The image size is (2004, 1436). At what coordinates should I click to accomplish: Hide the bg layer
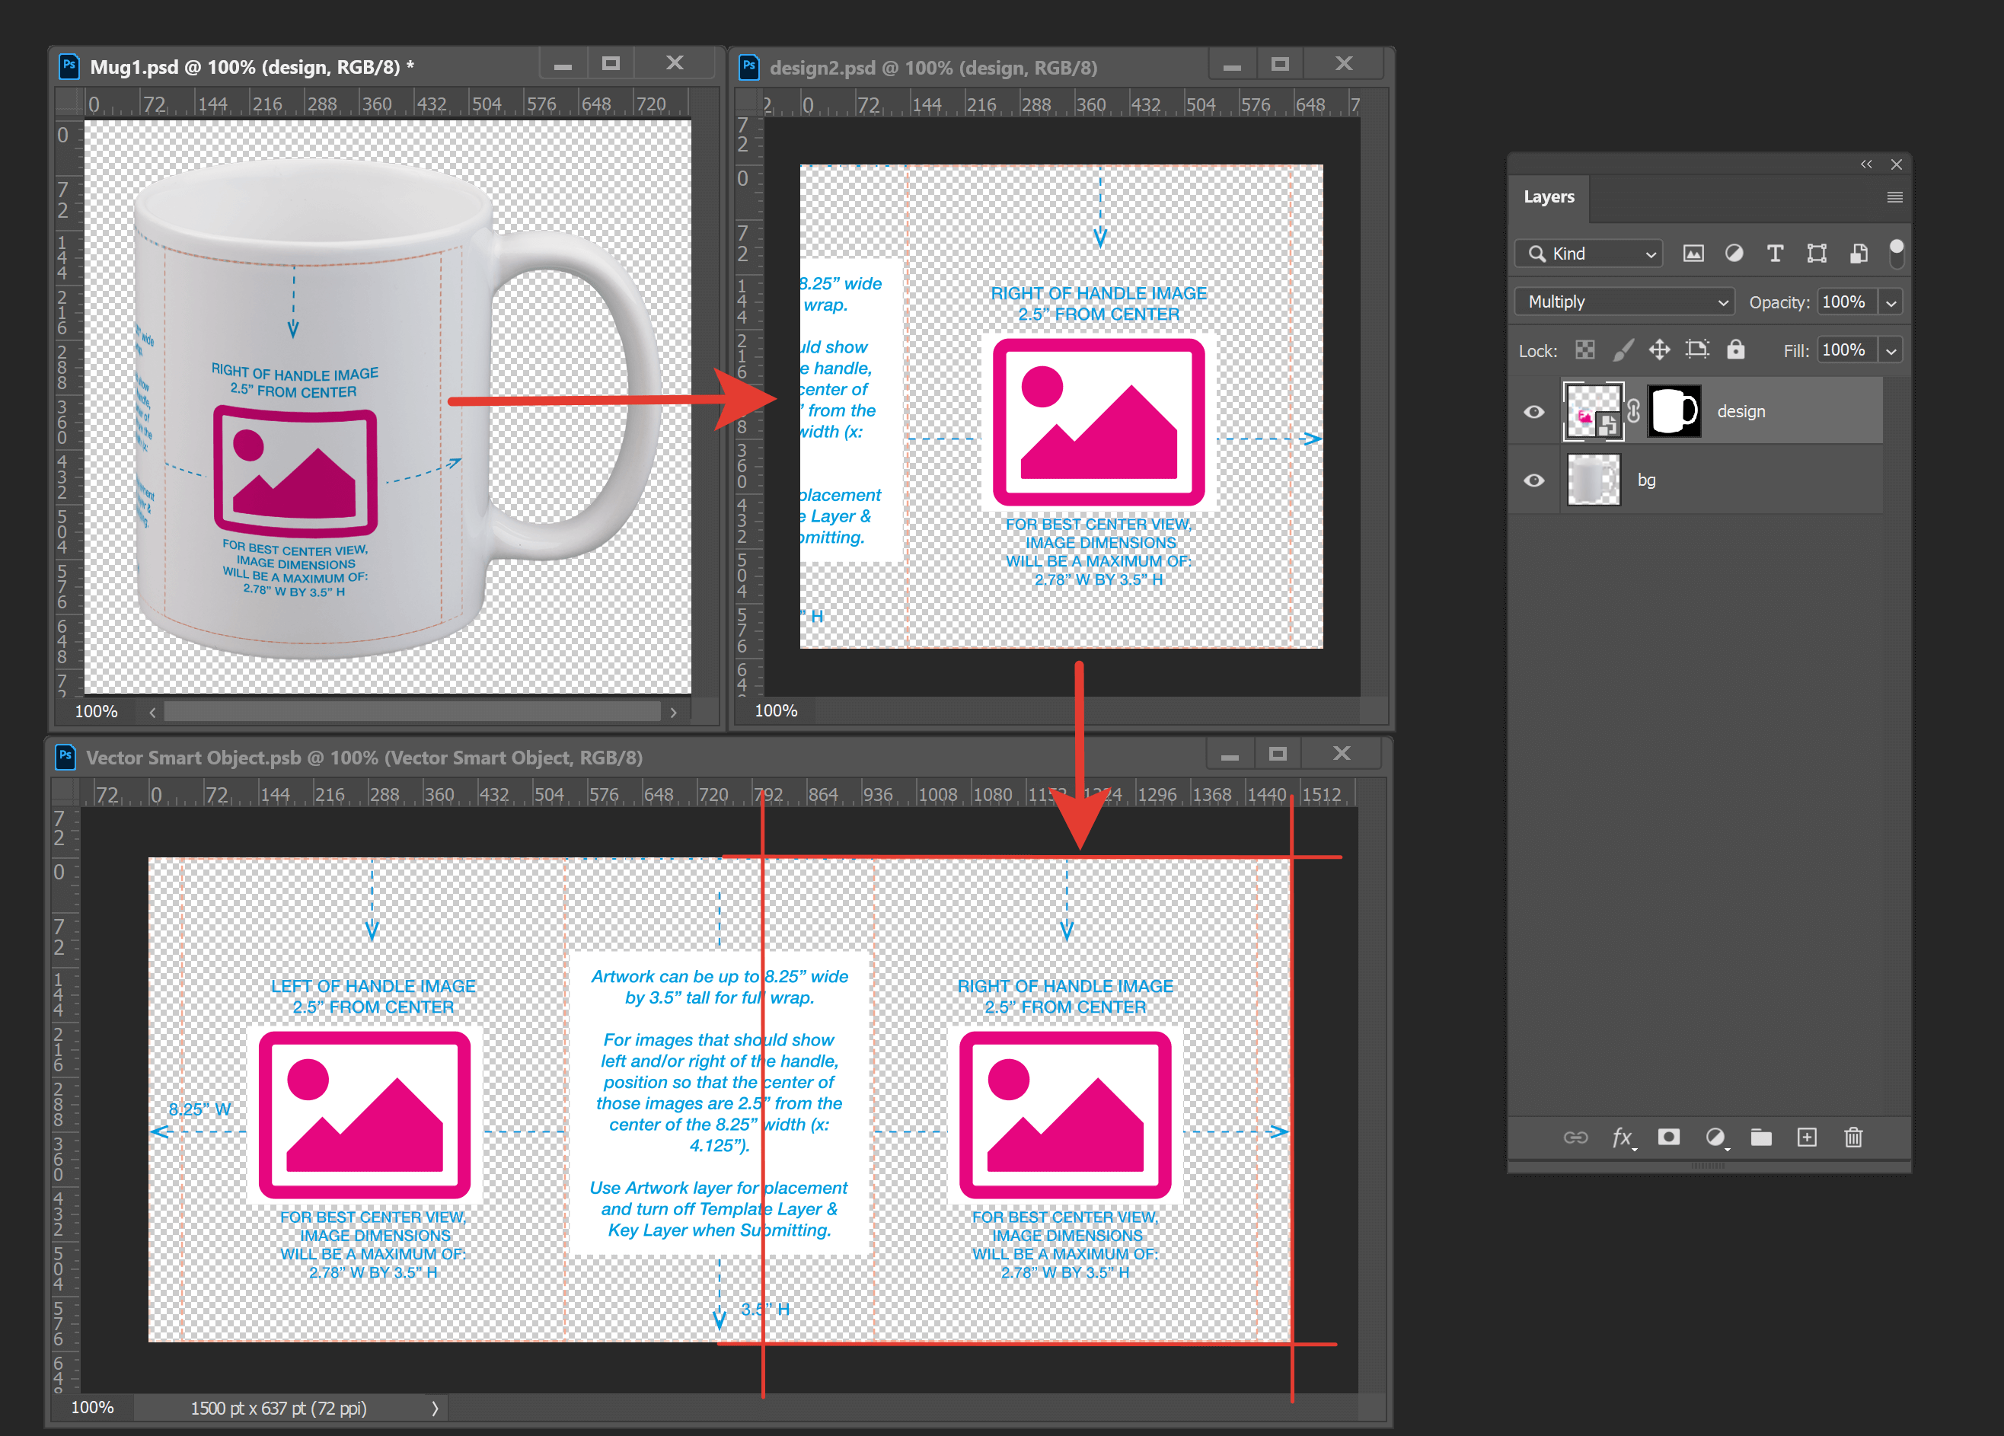coord(1535,480)
